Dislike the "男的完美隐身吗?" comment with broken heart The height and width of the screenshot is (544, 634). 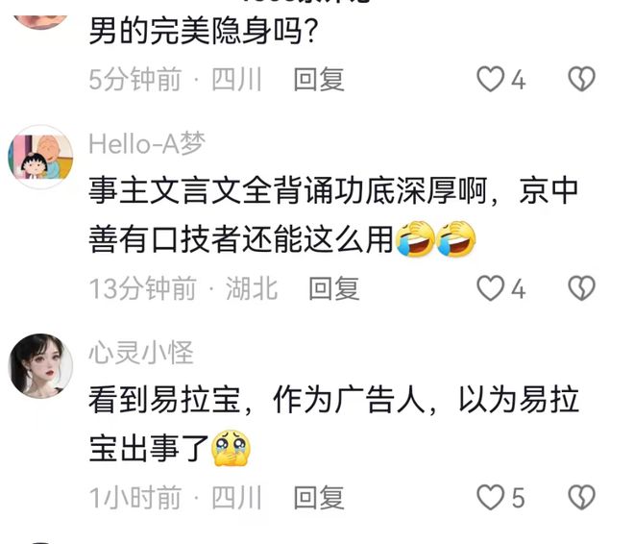coord(581,79)
